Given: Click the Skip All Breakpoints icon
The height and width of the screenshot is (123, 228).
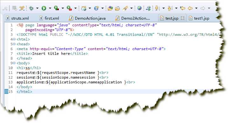Looking at the screenshot, I should tap(22, 8).
